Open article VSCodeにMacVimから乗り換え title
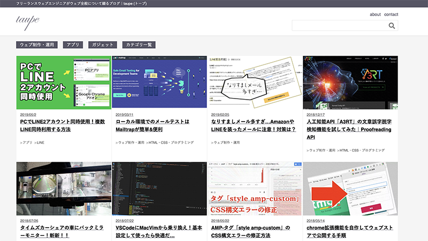This screenshot has width=428, height=241. (159, 231)
